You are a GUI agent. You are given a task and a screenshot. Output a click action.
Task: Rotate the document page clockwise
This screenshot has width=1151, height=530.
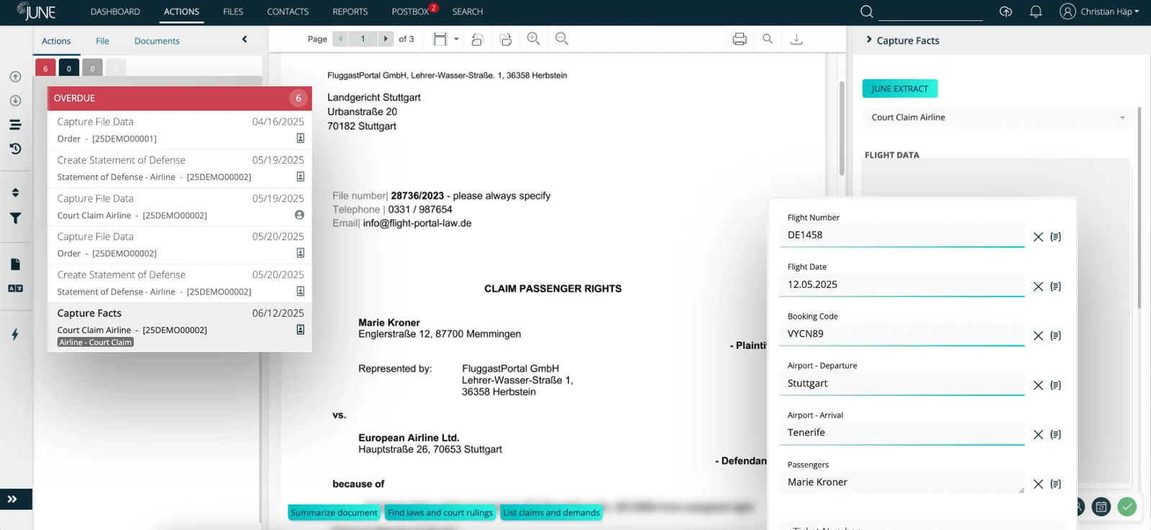click(506, 39)
